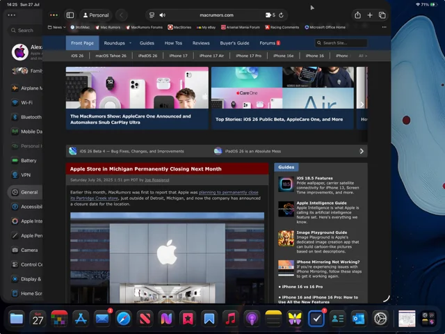Go back with Safari's back arrow
Screen dimensions: 445x334
pos(122,15)
